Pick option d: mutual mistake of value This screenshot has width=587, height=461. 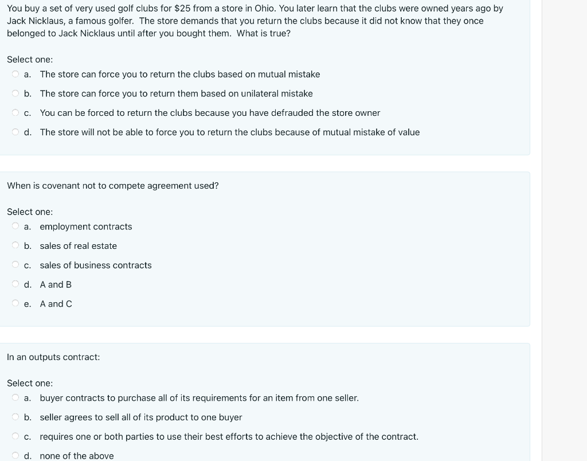[x=15, y=132]
